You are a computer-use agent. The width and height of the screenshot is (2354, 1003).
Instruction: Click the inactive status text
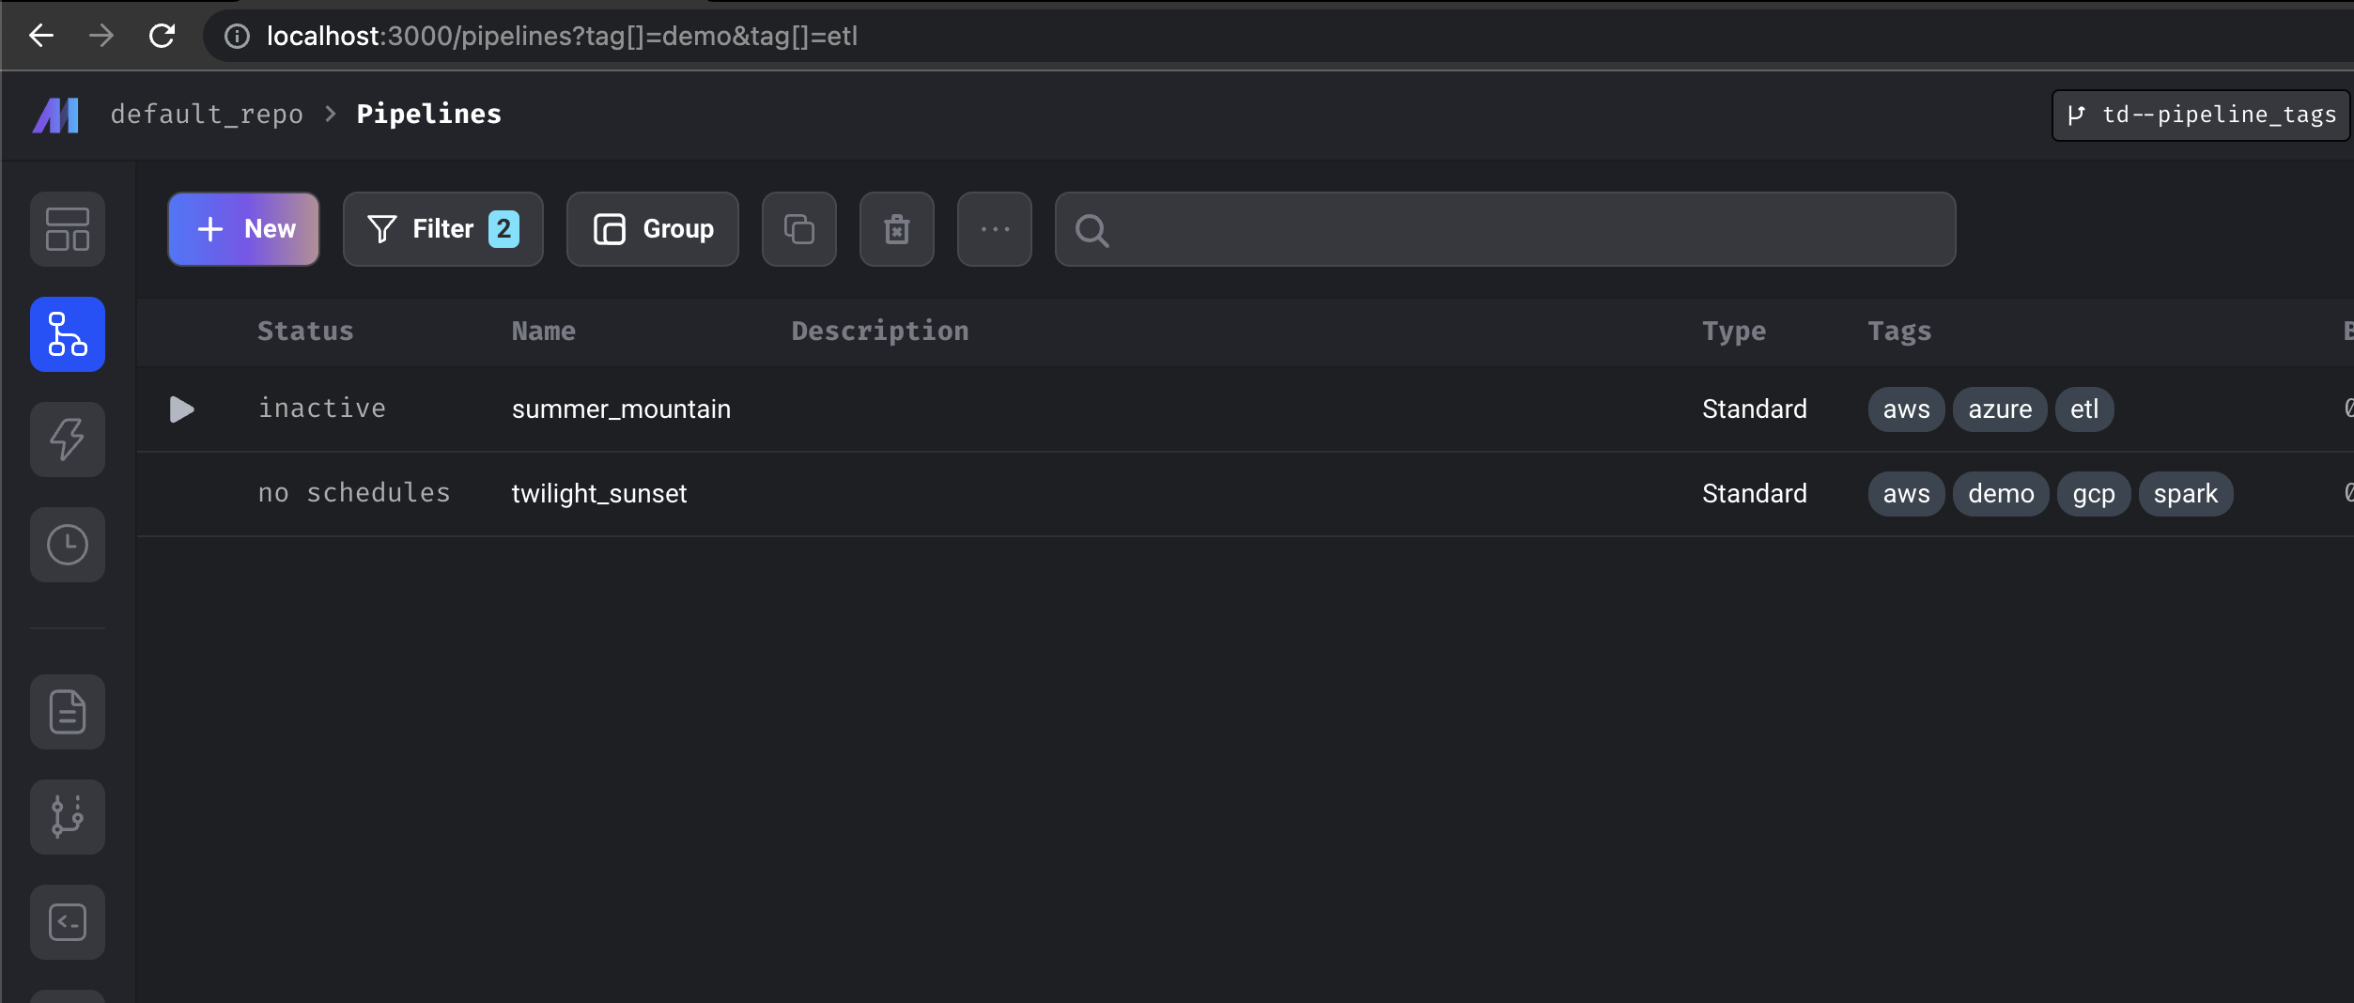click(x=322, y=409)
